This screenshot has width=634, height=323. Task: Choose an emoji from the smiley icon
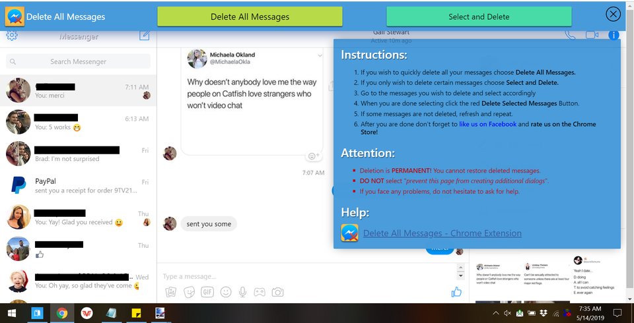225,292
